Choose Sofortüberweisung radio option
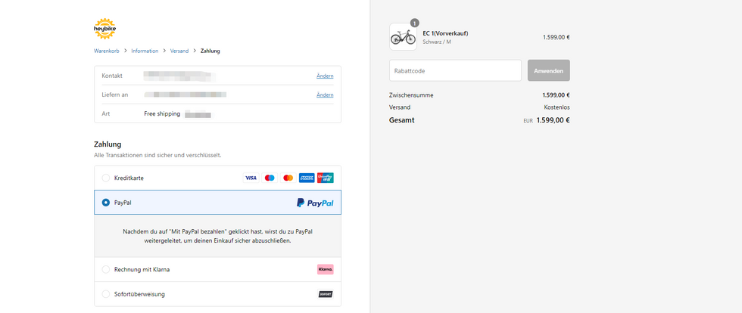742x313 pixels. [106, 294]
